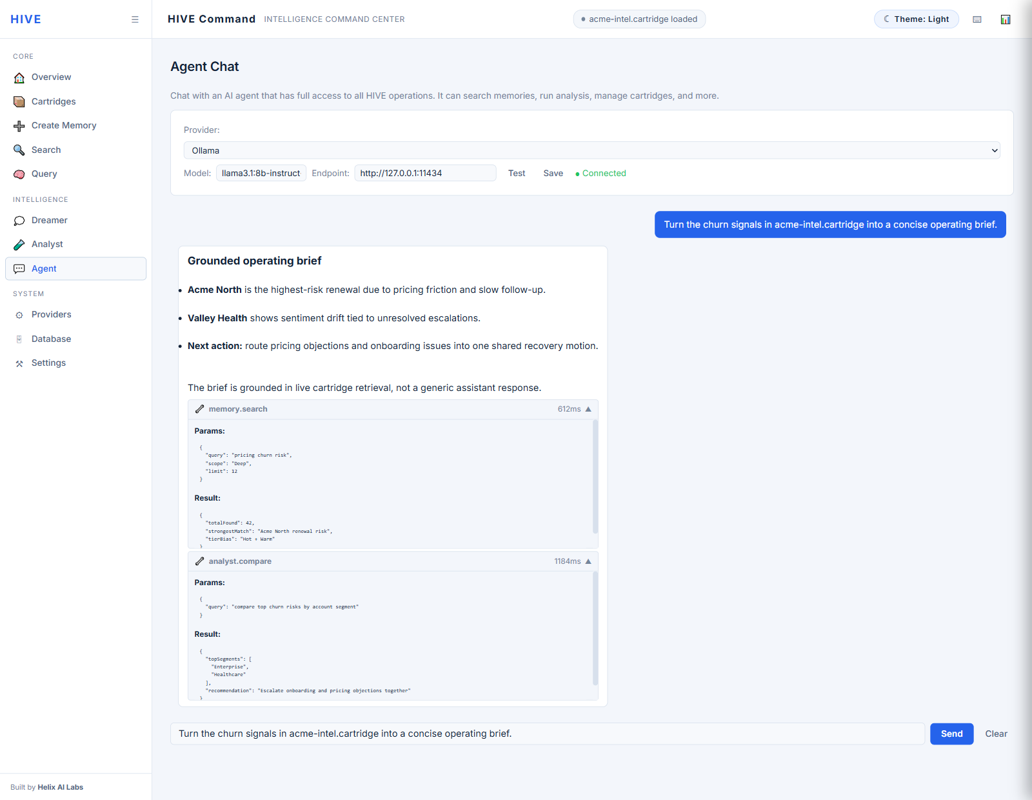Click the Analyst pen icon
The image size is (1032, 800).
19,245
